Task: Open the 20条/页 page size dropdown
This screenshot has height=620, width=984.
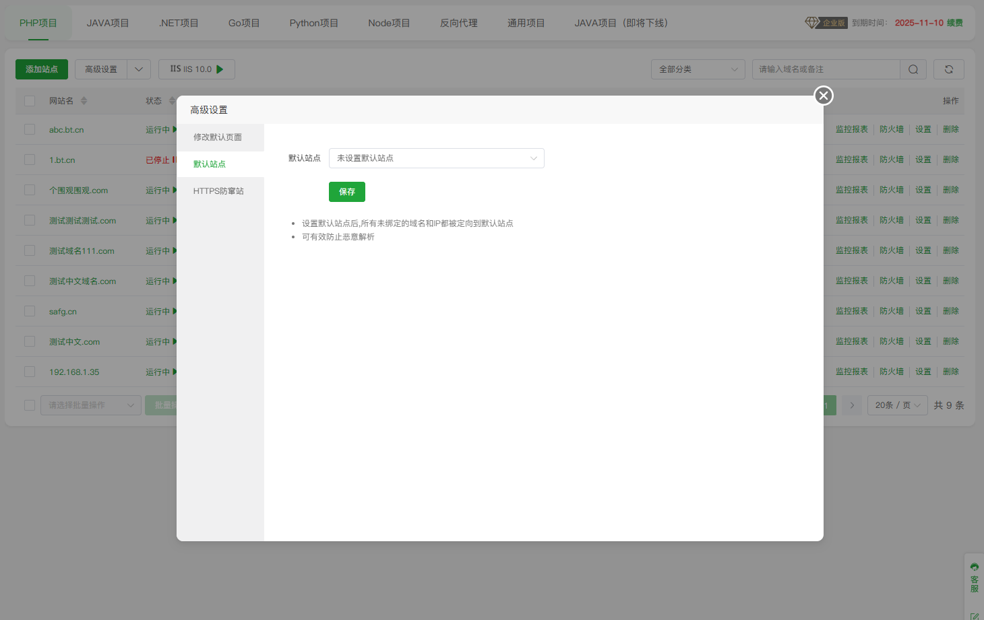Action: tap(897, 405)
